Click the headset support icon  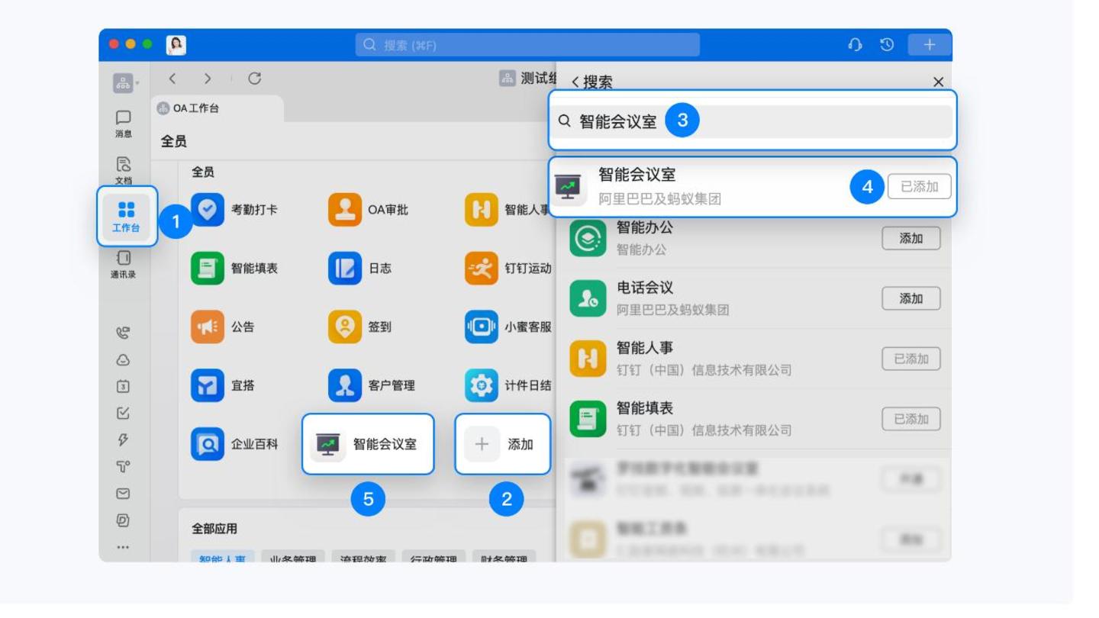855,45
